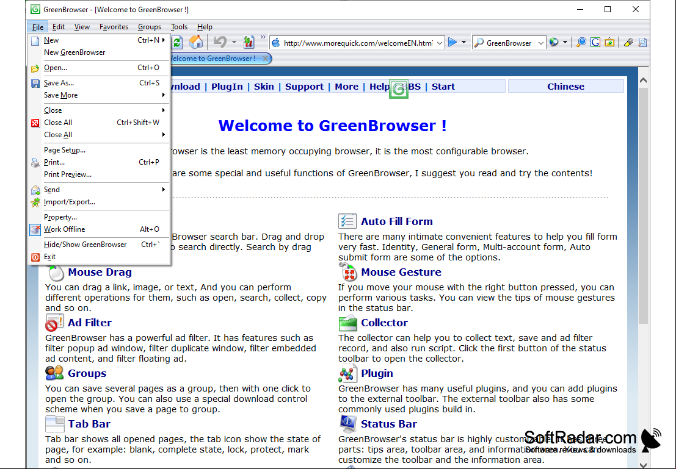The width and height of the screenshot is (676, 469).
Task: Choose Page Setup... menu entry
Action: click(99, 150)
